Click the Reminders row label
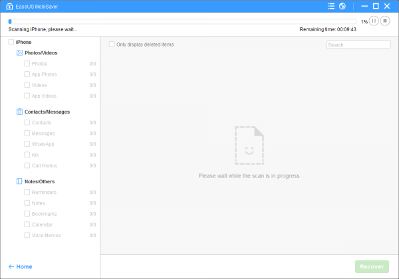The height and width of the screenshot is (279, 399). pyautogui.click(x=44, y=193)
